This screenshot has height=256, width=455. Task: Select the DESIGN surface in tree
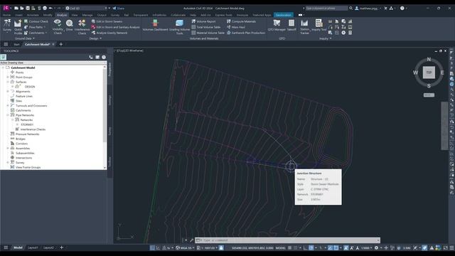[30, 87]
